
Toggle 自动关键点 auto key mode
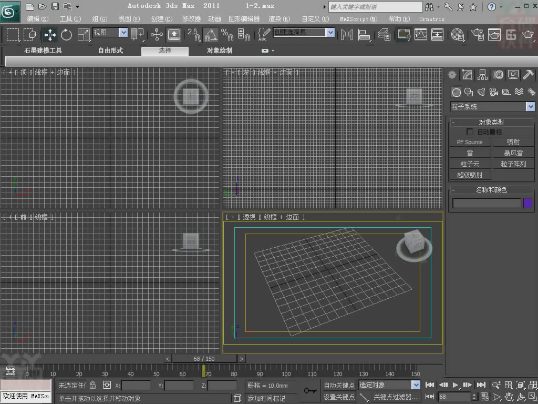pyautogui.click(x=339, y=385)
